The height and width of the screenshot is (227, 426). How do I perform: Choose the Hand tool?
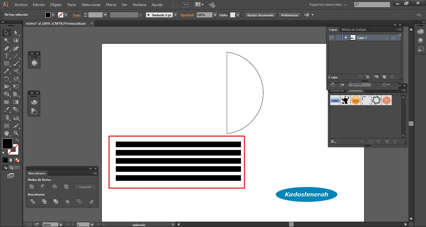6,133
